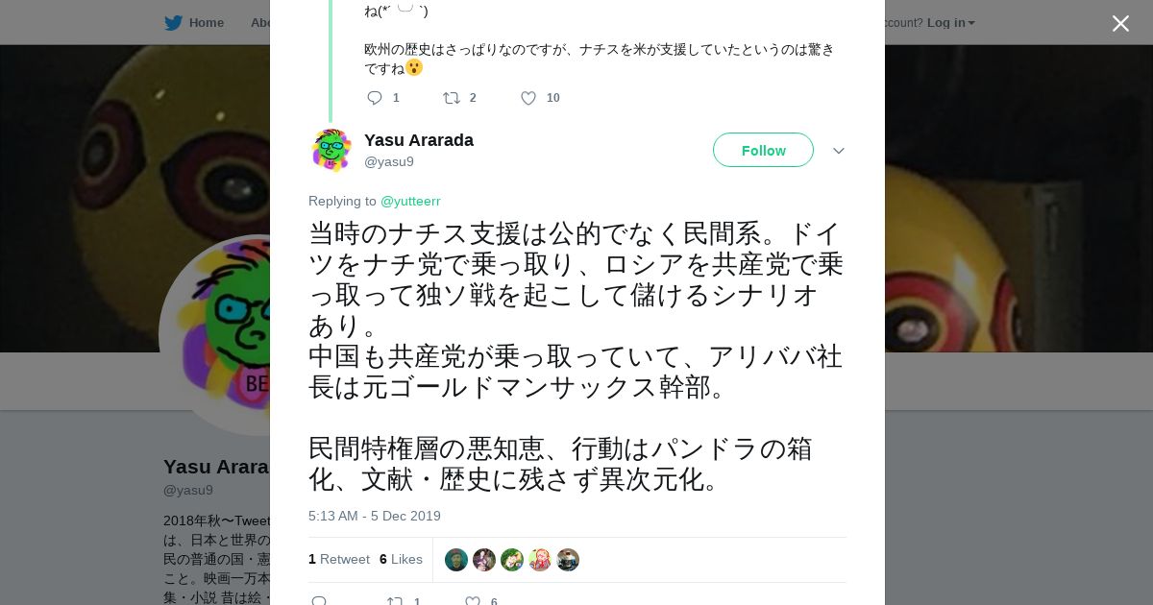
Task: Retweet the main tweet at the bottom
Action: click(x=395, y=601)
